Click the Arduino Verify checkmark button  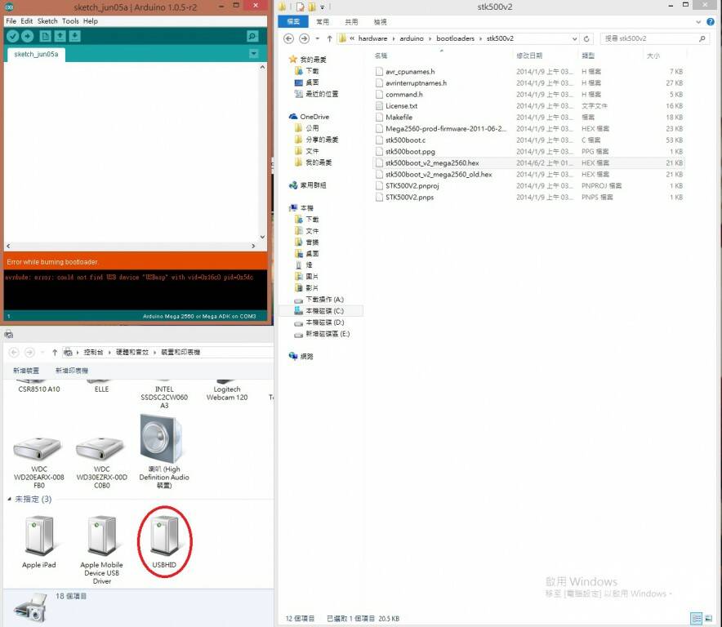coord(12,36)
